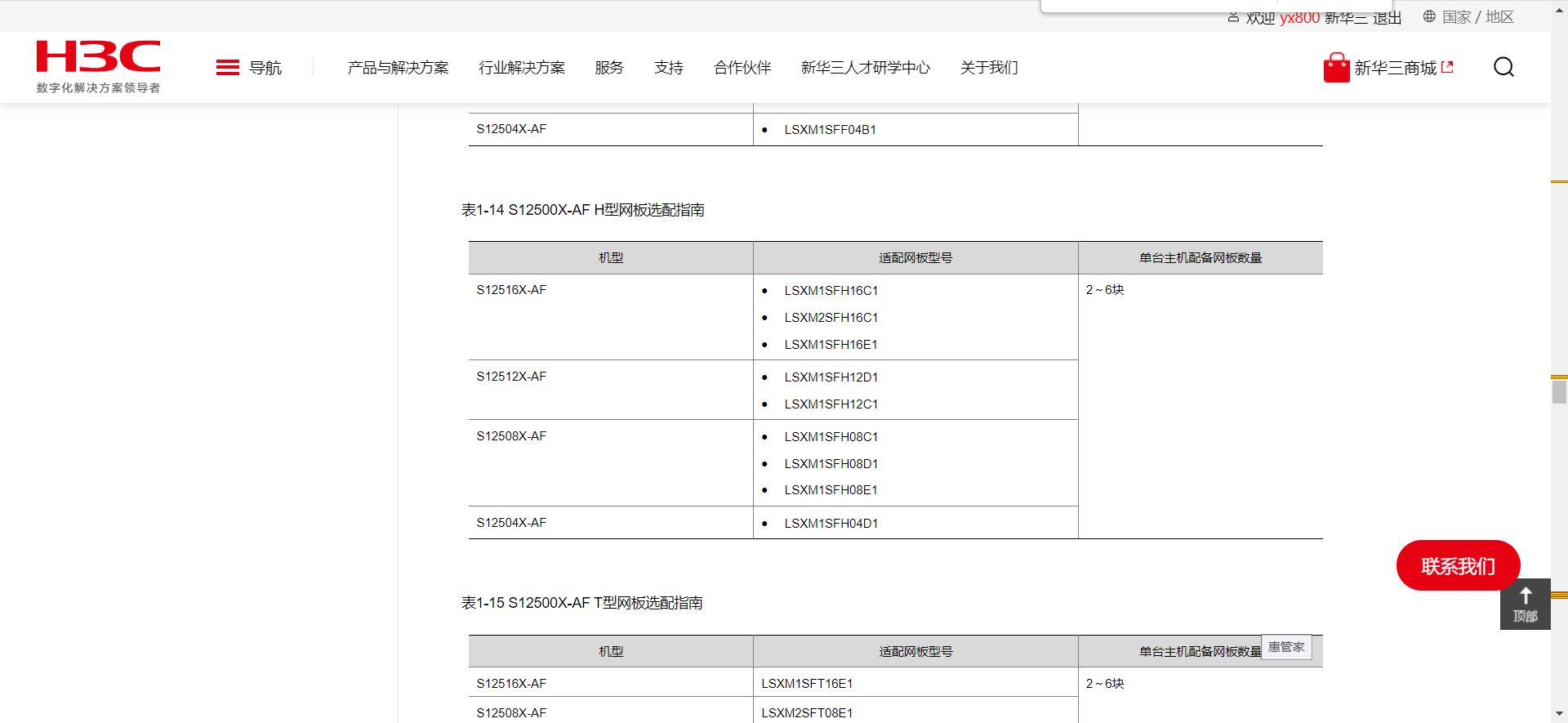Viewport: 1568px width, 723px height.
Task: Click the scrollbar down arrow
Action: tap(1559, 714)
